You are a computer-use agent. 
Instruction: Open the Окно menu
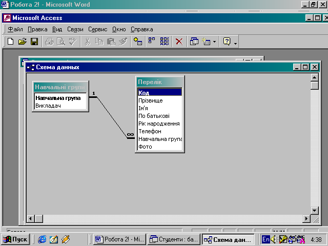(119, 29)
